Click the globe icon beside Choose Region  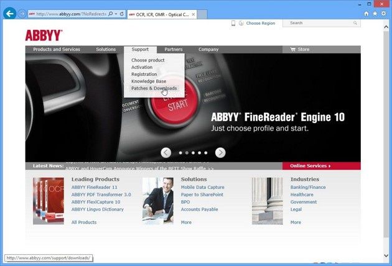[x=241, y=23]
